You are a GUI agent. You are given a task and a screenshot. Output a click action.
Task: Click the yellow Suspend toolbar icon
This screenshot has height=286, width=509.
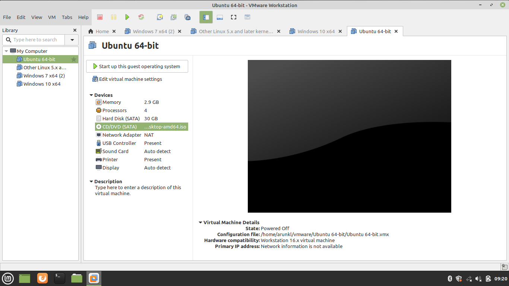click(114, 17)
